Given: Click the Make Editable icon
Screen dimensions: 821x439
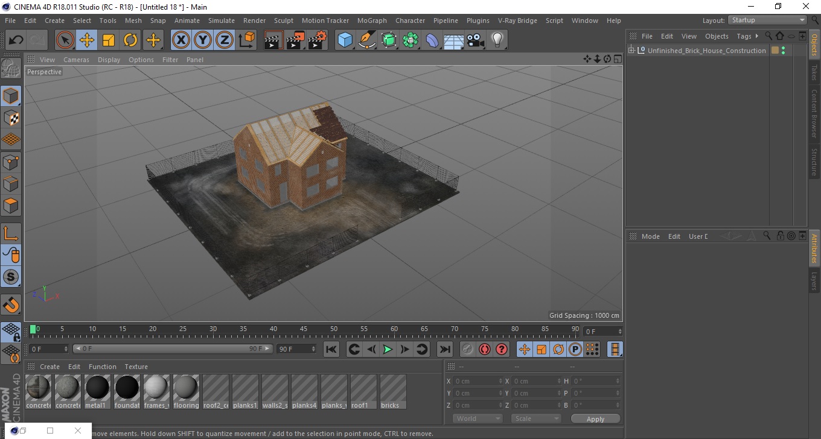Looking at the screenshot, I should tap(11, 69).
